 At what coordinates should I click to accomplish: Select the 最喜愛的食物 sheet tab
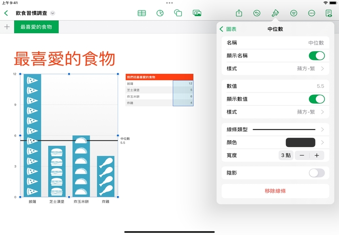click(x=36, y=27)
